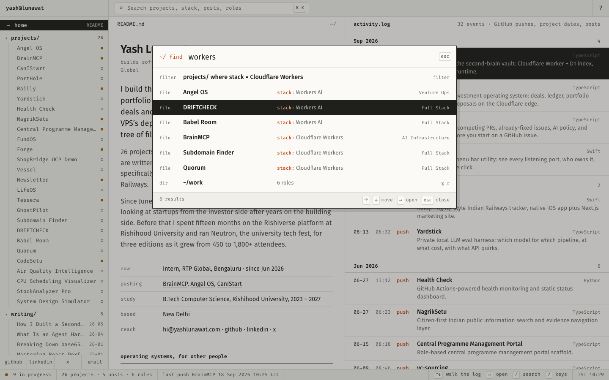609x380 pixels.
Task: Follow the CanIStart link in the pushing row
Action: 230,284
